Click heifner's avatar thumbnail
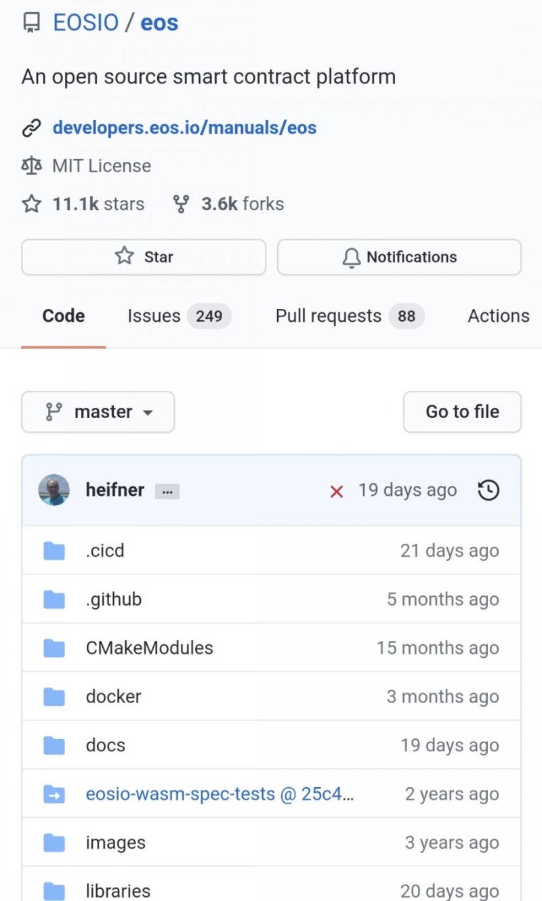This screenshot has width=542, height=901. click(x=54, y=490)
